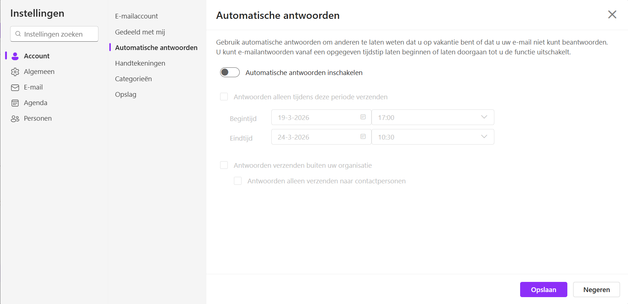Open the Handtekeningen settings page
The height and width of the screenshot is (304, 628).
point(140,63)
